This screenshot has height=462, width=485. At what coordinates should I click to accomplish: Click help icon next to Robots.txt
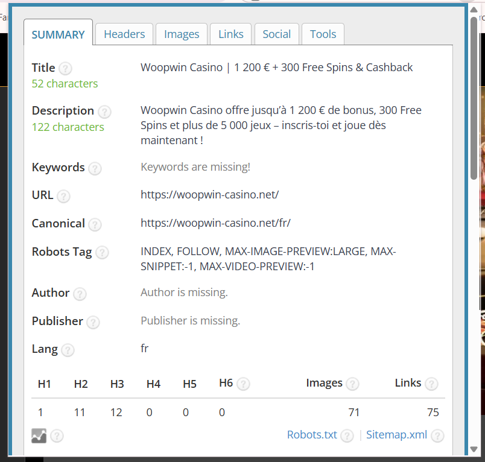347,436
